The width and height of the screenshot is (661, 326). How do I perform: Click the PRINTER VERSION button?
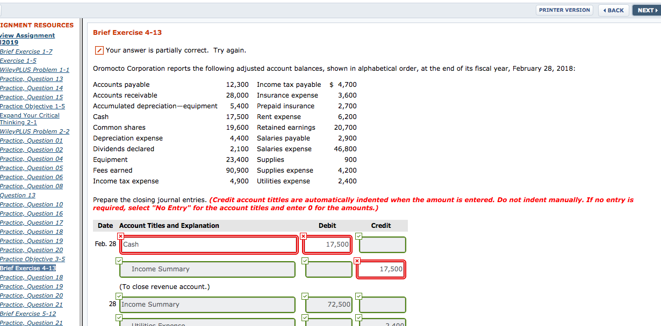pos(564,10)
